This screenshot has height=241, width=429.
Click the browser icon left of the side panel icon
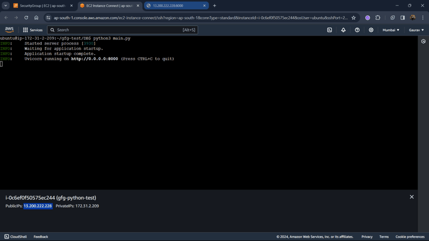pos(392,18)
